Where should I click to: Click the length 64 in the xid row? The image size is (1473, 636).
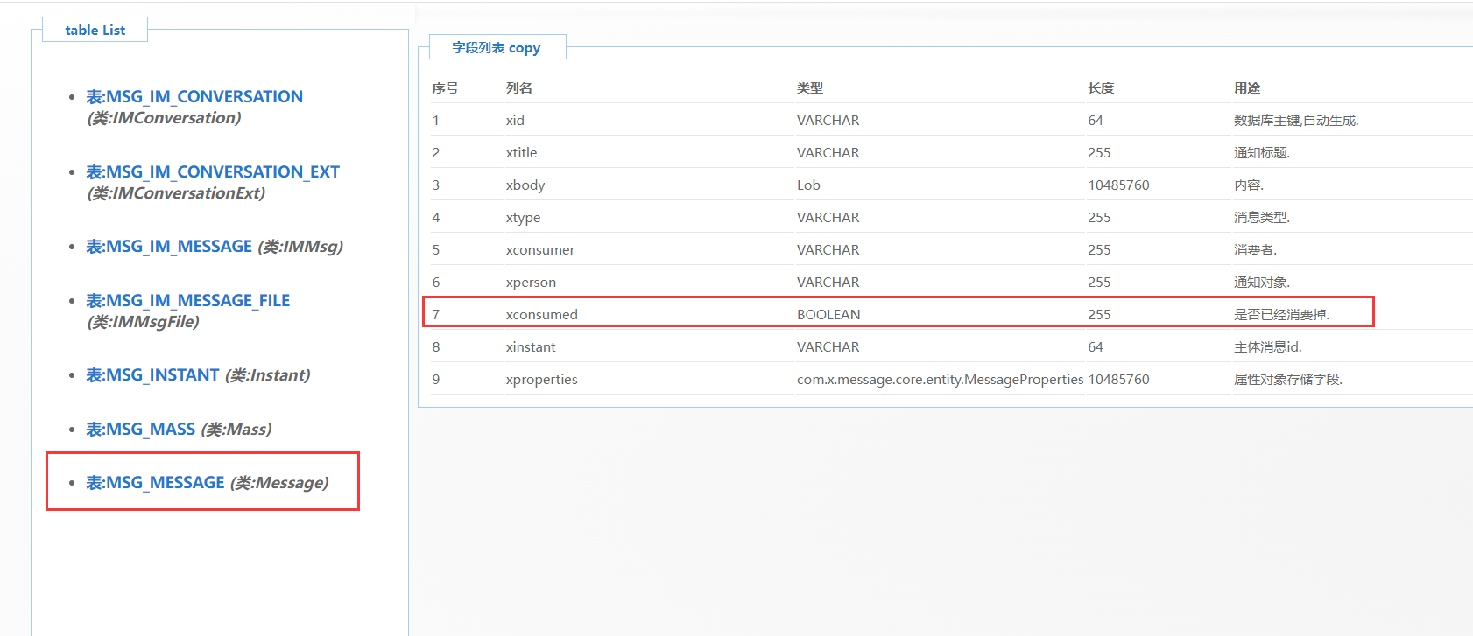pos(1096,121)
